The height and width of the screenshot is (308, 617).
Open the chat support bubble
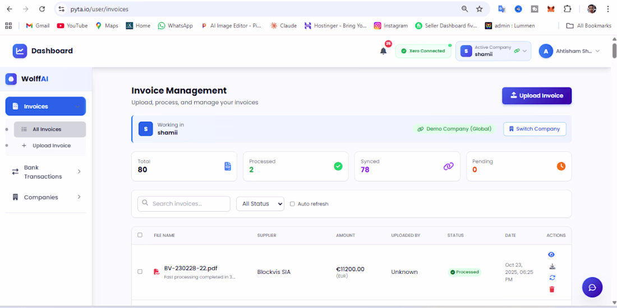[592, 287]
